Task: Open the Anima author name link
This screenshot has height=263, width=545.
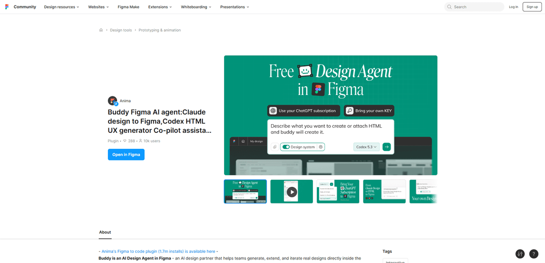Action: tap(125, 101)
